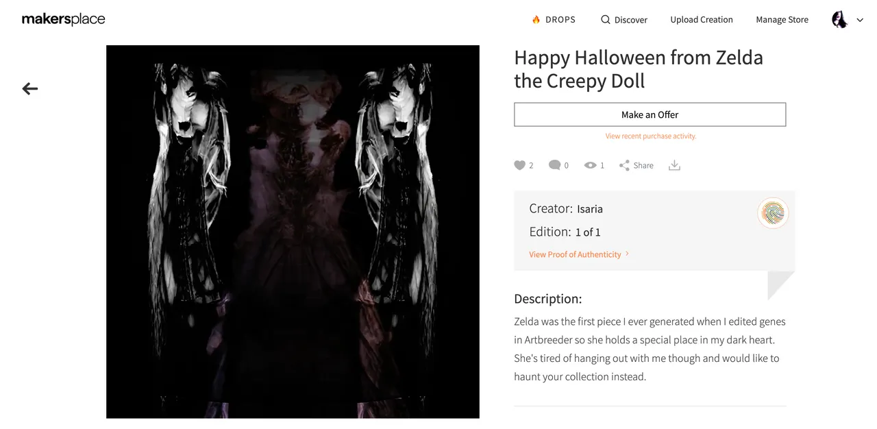Viewport: 877px width, 429px height.
Task: View recent purchase activity link
Action: [650, 136]
